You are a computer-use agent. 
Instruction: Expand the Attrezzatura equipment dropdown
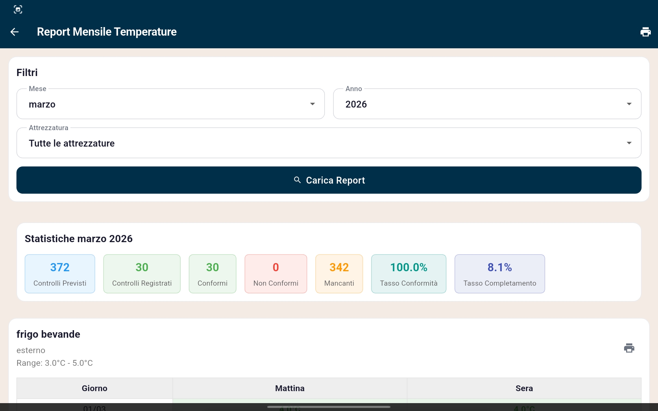(329, 143)
